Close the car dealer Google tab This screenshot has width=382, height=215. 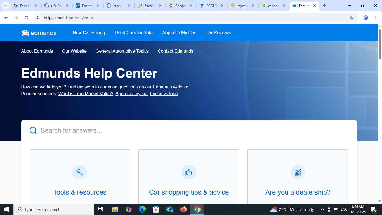click(x=284, y=6)
